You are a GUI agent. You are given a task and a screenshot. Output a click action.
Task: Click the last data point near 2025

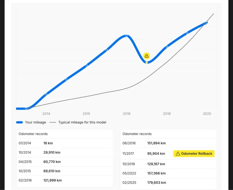207,23
